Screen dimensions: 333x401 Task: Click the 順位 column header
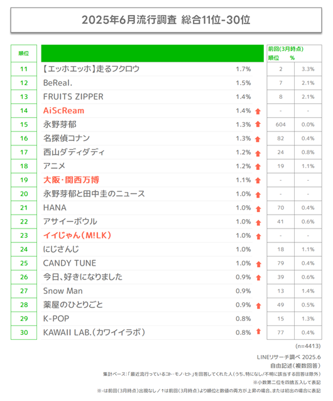click(x=24, y=54)
